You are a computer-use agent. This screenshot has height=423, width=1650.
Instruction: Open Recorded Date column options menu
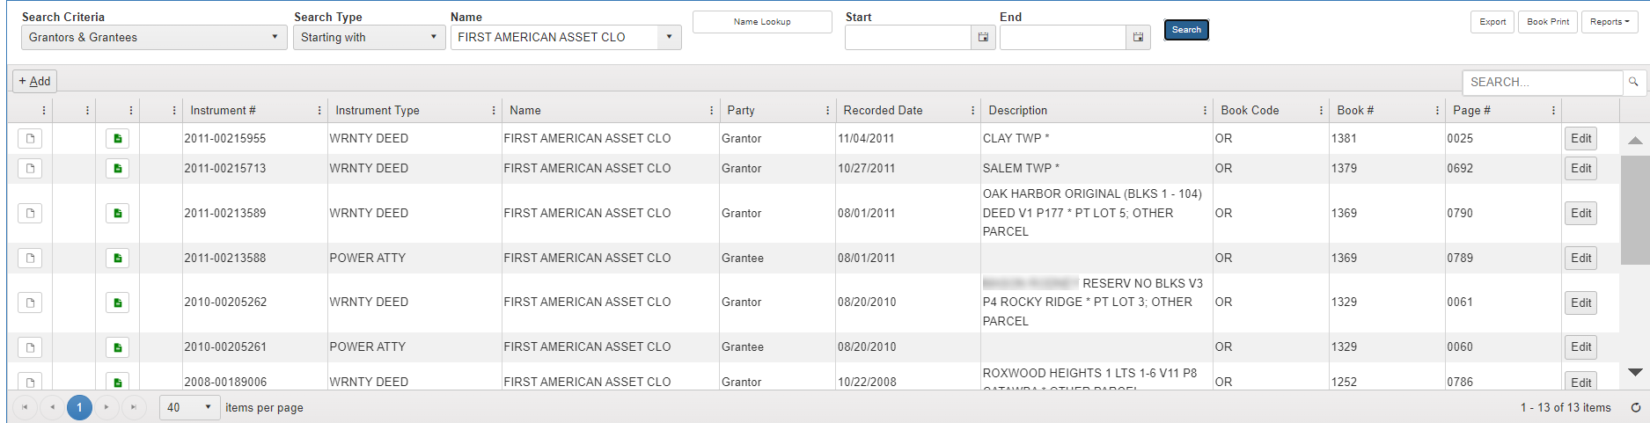point(972,111)
